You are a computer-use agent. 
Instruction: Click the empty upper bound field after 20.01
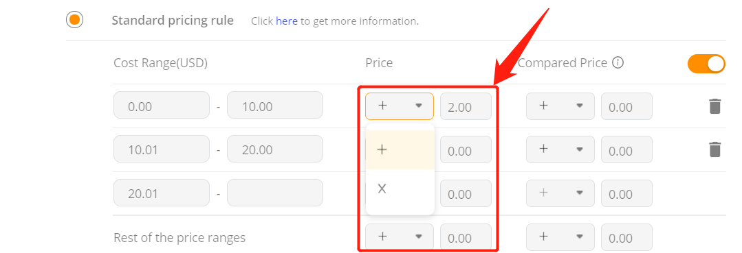(x=275, y=193)
